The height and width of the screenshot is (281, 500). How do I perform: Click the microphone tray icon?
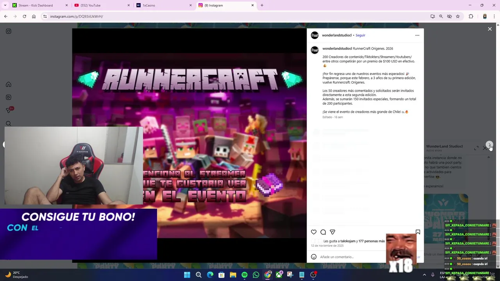click(432, 275)
